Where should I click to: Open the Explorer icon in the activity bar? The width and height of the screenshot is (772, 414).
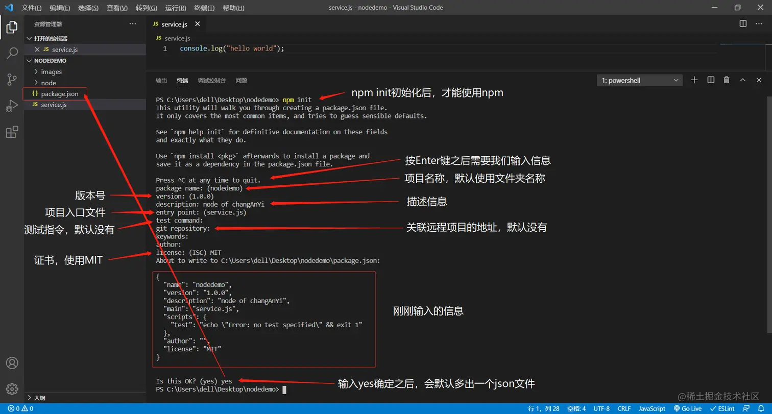point(12,28)
